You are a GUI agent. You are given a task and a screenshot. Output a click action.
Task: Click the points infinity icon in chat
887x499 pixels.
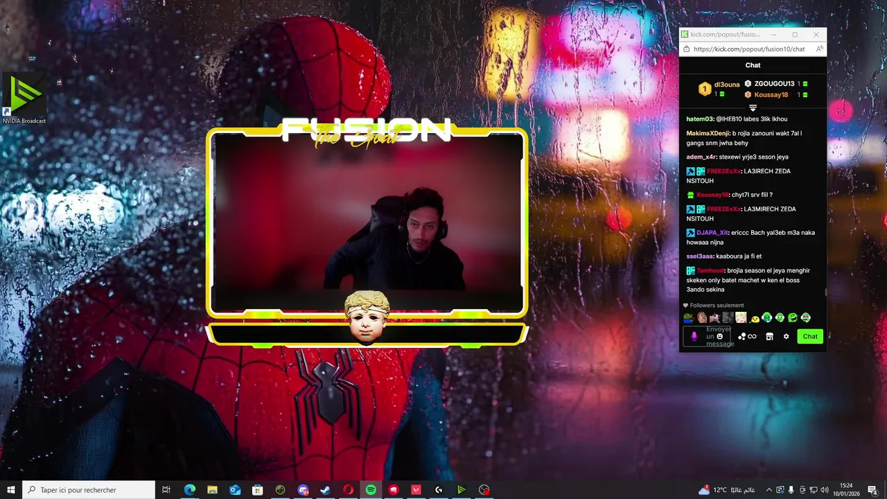point(748,336)
